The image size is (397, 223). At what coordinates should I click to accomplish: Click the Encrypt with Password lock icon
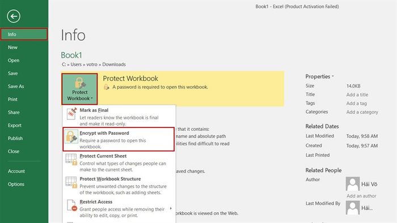click(71, 136)
